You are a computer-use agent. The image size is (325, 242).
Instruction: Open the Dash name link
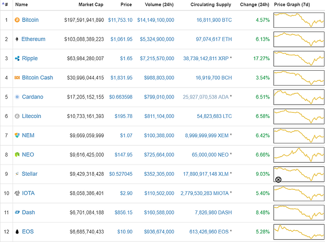pos(28,212)
